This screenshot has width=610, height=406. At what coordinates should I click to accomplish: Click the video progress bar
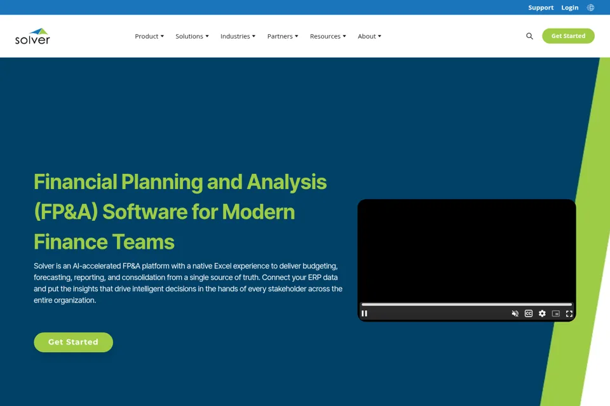[x=466, y=304]
